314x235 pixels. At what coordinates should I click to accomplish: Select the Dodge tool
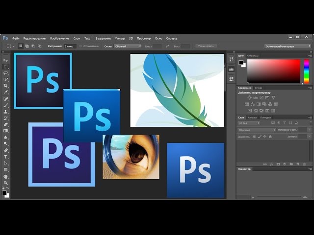pyautogui.click(x=5, y=143)
